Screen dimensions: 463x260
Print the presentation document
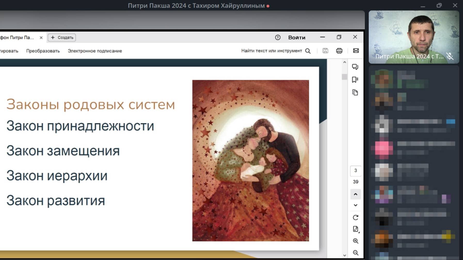[339, 51]
